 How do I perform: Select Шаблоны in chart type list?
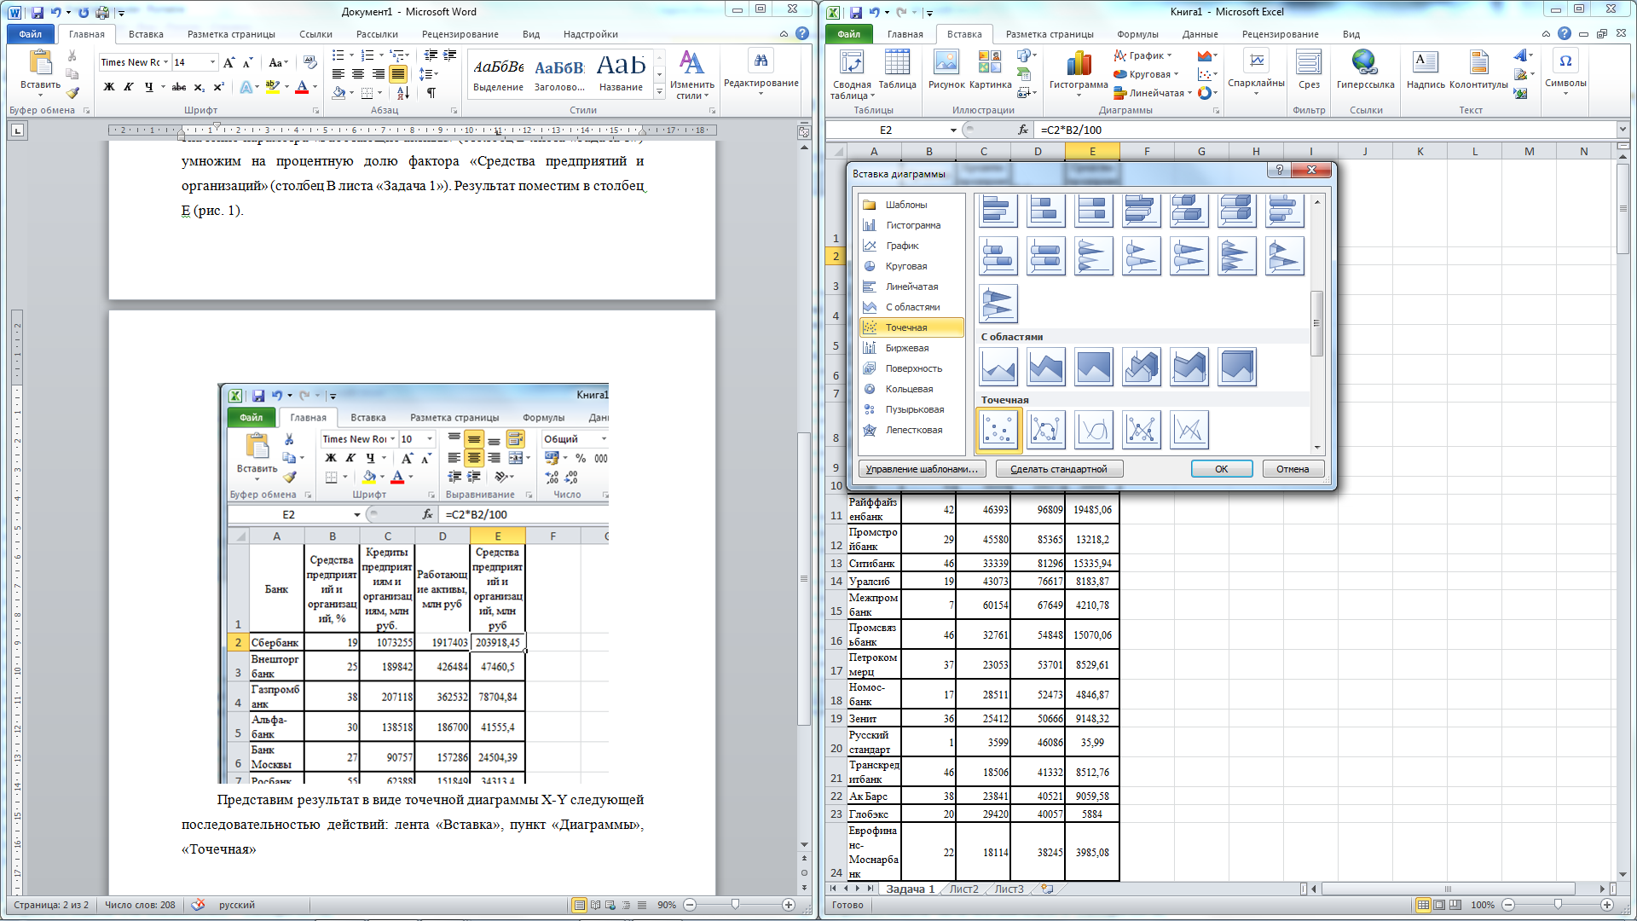[911, 205]
